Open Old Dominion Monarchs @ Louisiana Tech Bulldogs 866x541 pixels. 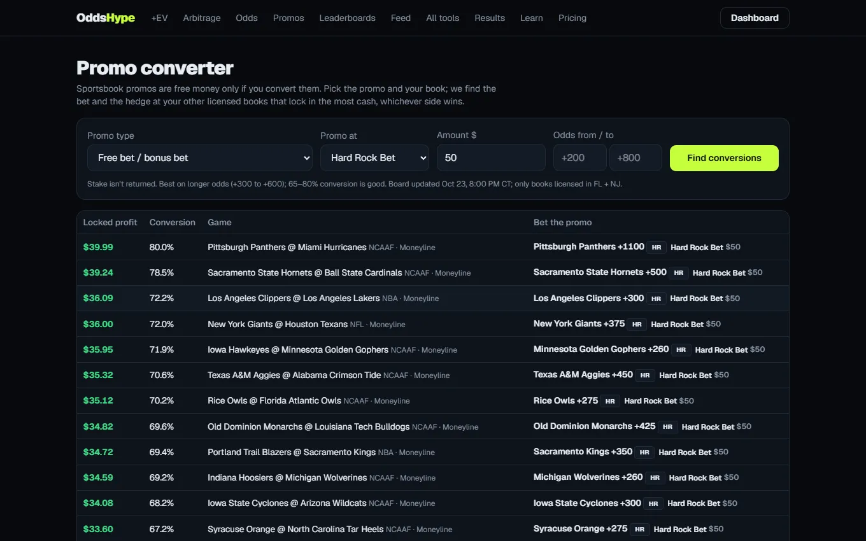coord(309,426)
